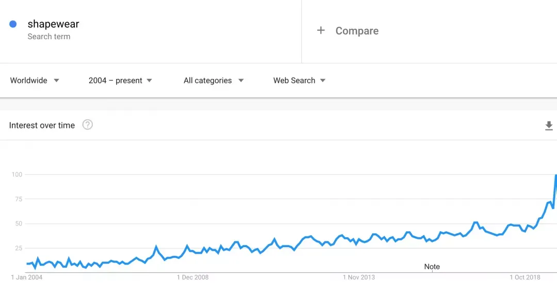Expand the All categories dropdown

click(x=214, y=80)
